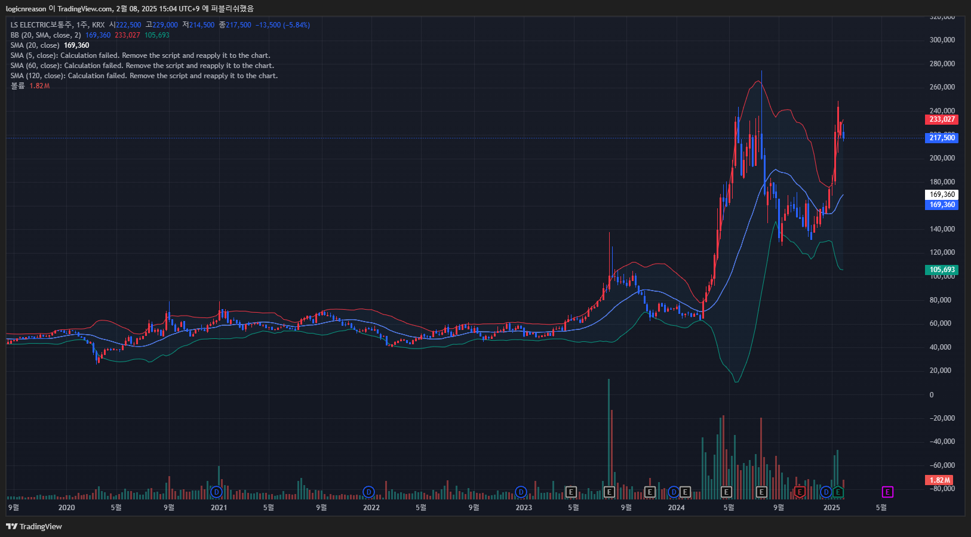Viewport: 971px width, 537px height.
Task: Click the dividend D marker near 2024
Action: (x=674, y=492)
